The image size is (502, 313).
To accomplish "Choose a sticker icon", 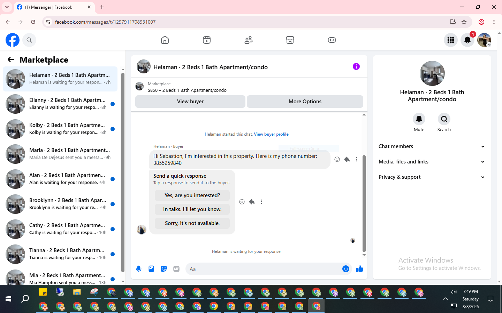I will coord(164,269).
